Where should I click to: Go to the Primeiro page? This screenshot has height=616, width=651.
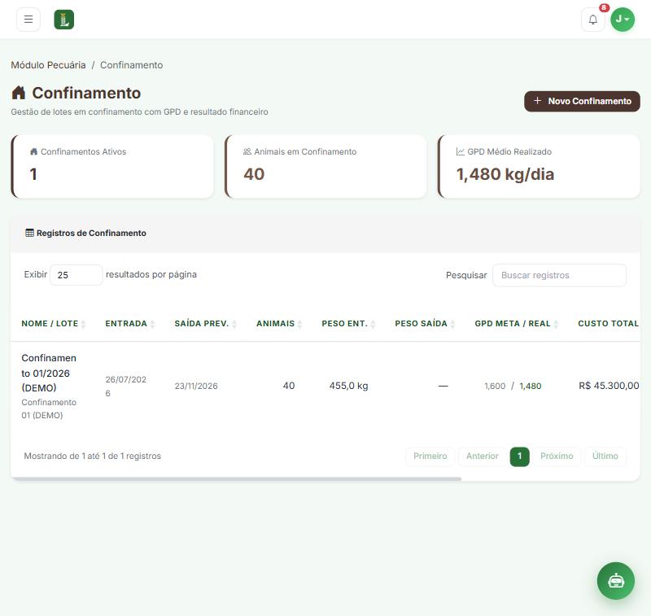pos(430,457)
